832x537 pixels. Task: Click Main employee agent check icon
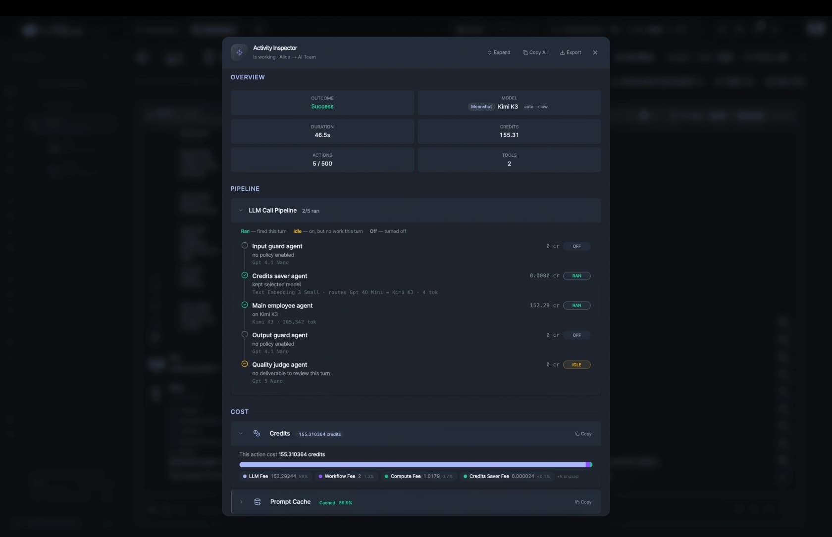point(245,305)
